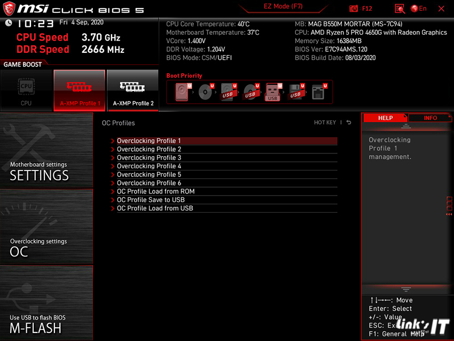Image resolution: width=454 pixels, height=341 pixels.
Task: Click the help panel bottom collapse handle
Action: coord(406,290)
